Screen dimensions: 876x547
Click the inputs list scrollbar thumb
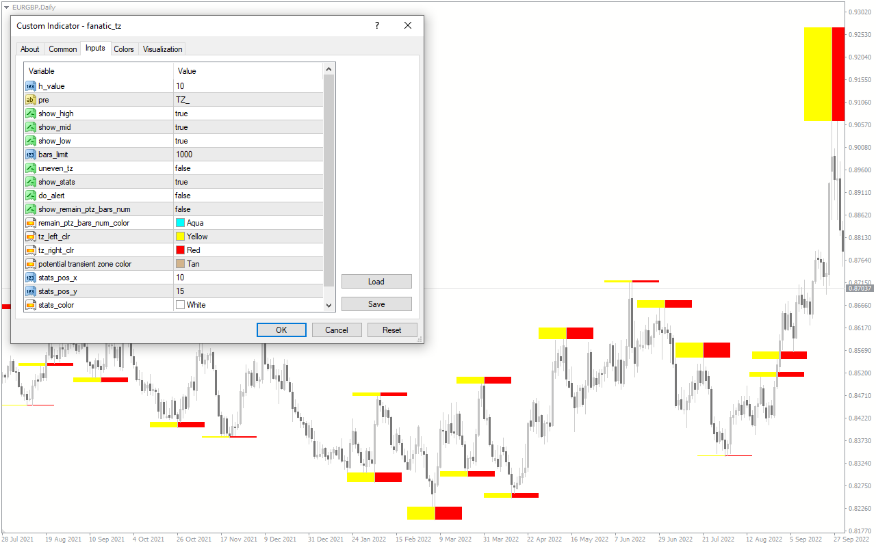[329, 181]
